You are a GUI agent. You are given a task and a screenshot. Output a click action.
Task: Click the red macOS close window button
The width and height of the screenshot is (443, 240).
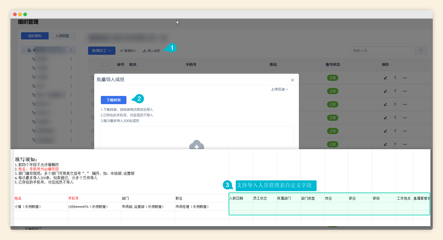pos(15,14)
